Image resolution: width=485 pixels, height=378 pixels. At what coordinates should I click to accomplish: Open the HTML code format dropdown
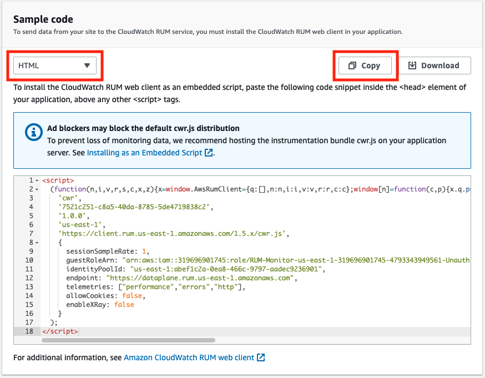point(55,65)
